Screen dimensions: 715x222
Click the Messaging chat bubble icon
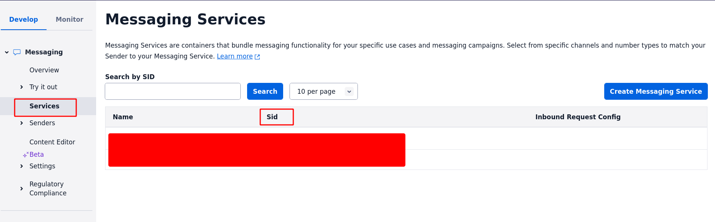[x=17, y=52]
